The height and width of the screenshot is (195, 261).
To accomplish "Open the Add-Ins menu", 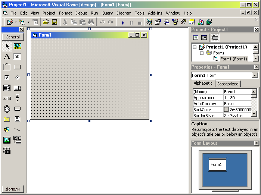I will (x=155, y=13).
